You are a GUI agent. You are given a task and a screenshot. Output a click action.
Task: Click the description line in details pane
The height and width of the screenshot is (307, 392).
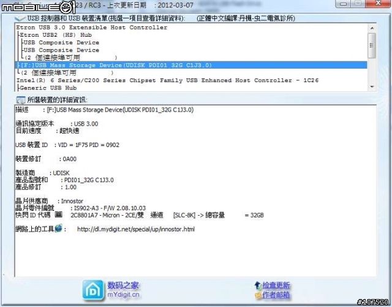104,110
